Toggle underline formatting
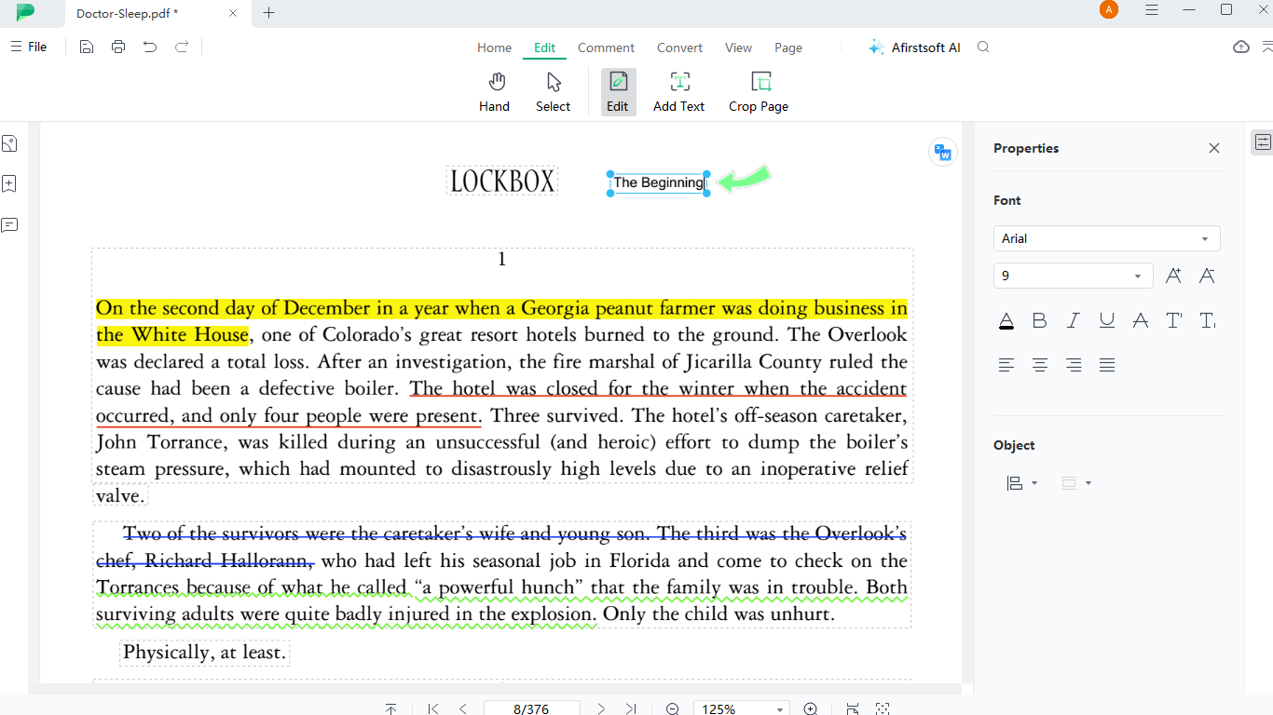1273x715 pixels. coord(1107,320)
